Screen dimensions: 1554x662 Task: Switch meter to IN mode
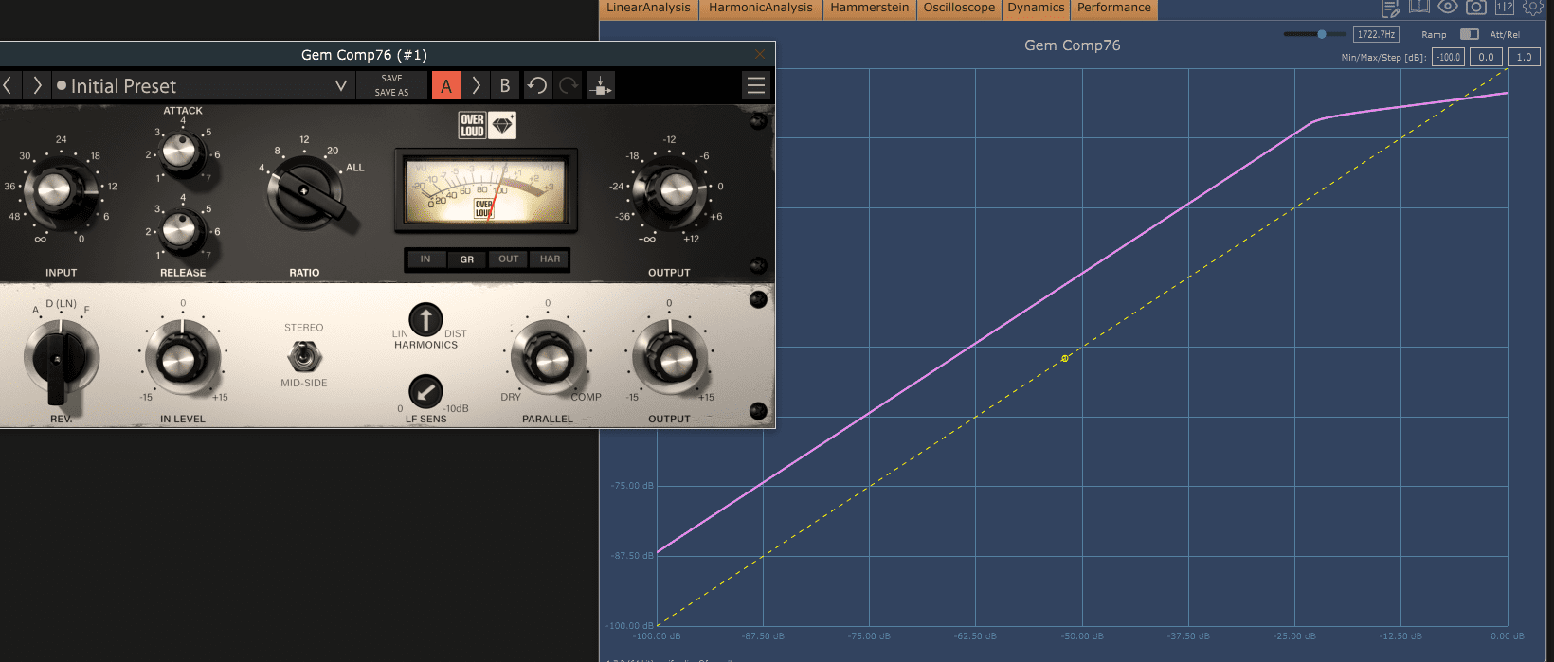(x=425, y=259)
